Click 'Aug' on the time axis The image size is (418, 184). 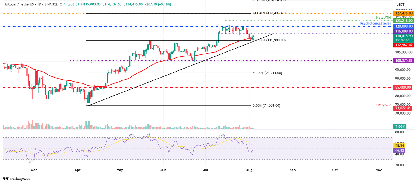pyautogui.click(x=249, y=170)
